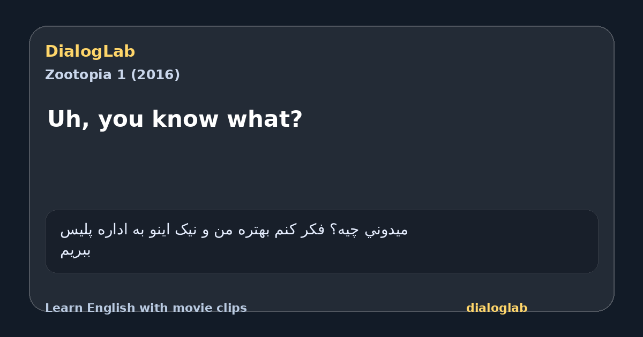
Task: Click the Persian translation box
Action: tap(322, 241)
